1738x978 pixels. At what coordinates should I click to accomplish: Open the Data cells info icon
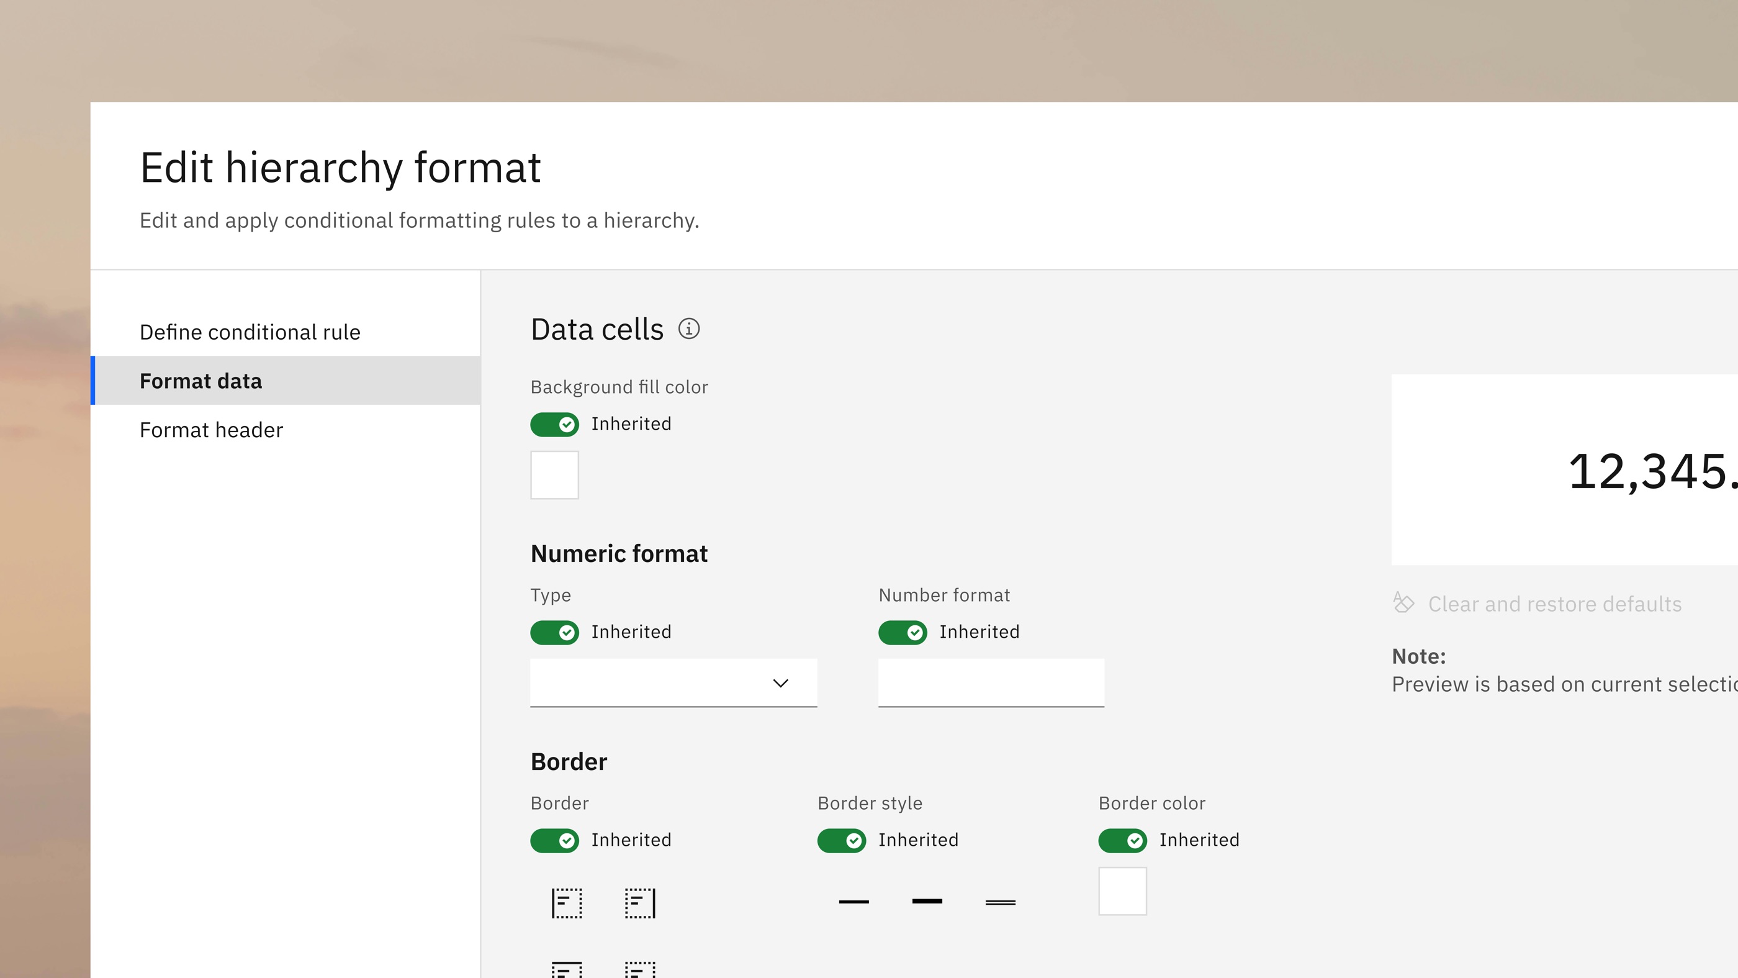tap(688, 328)
